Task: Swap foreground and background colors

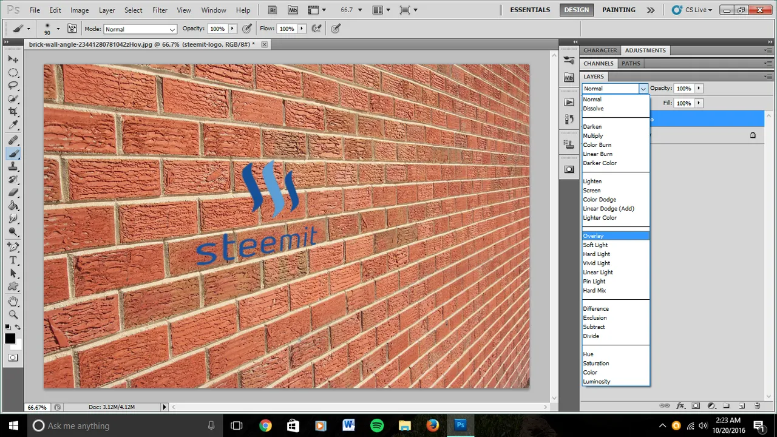Action: coord(18,327)
